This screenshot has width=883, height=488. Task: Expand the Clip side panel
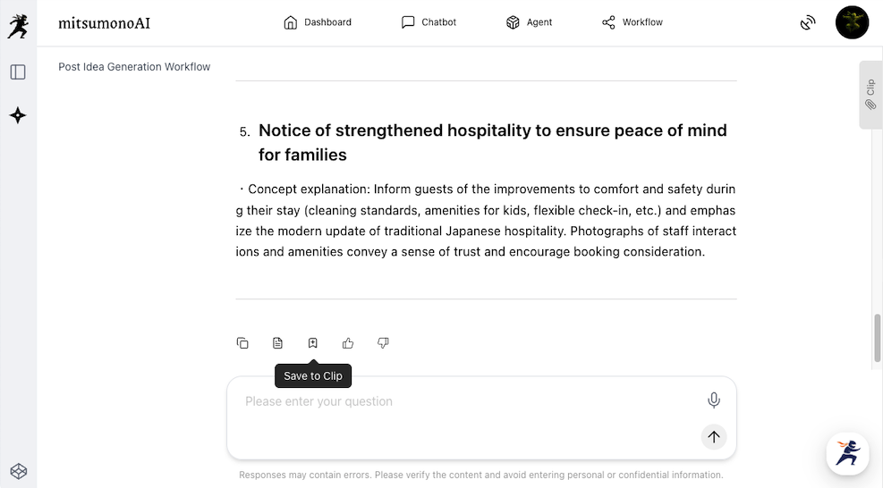[870, 95]
